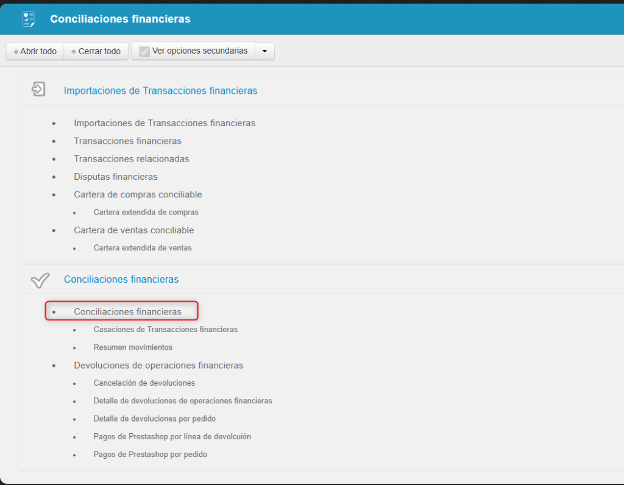624x485 pixels.
Task: Click the highlighted Conciliaciones financieras item
Action: click(x=127, y=311)
